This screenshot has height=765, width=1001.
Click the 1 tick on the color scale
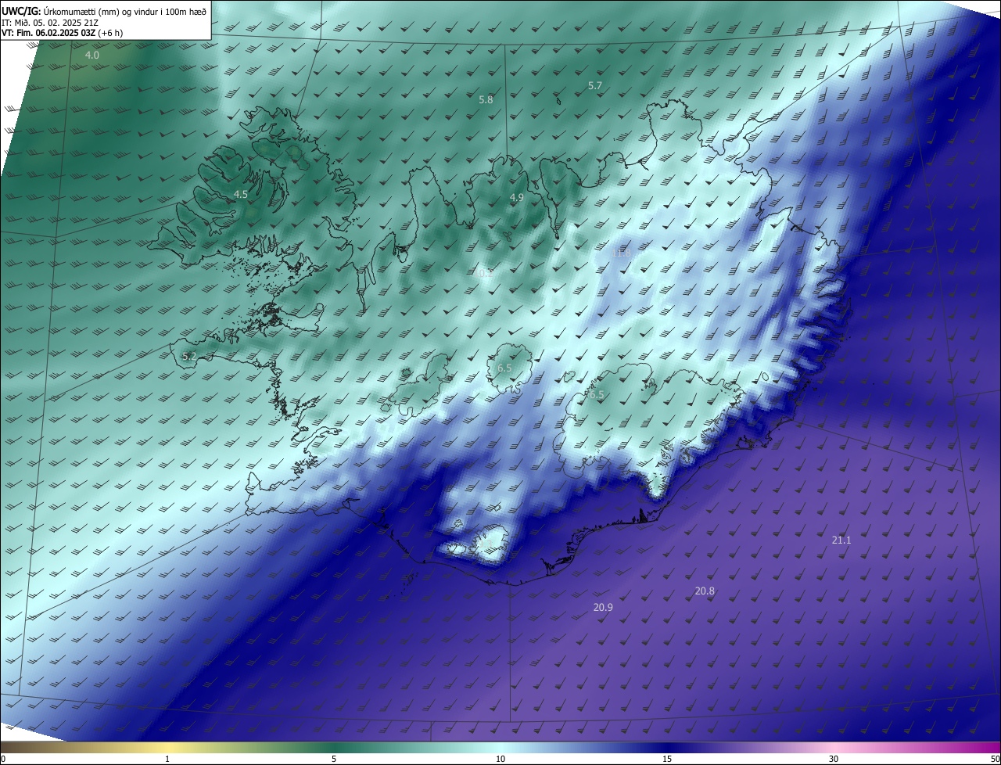(167, 760)
